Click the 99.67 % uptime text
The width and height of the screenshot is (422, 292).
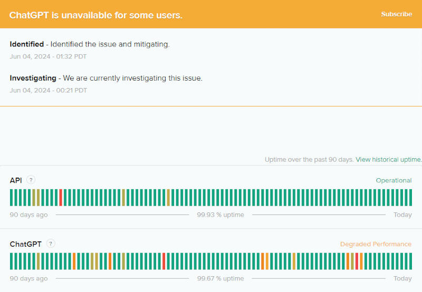(220, 278)
